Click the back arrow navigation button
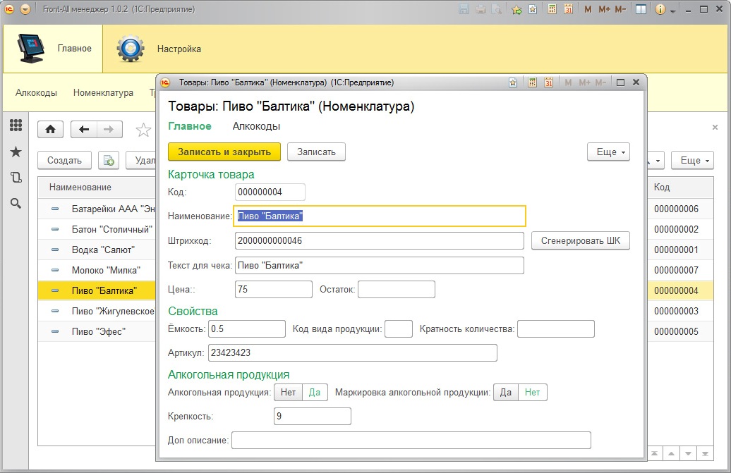This screenshot has width=731, height=473. (x=84, y=130)
